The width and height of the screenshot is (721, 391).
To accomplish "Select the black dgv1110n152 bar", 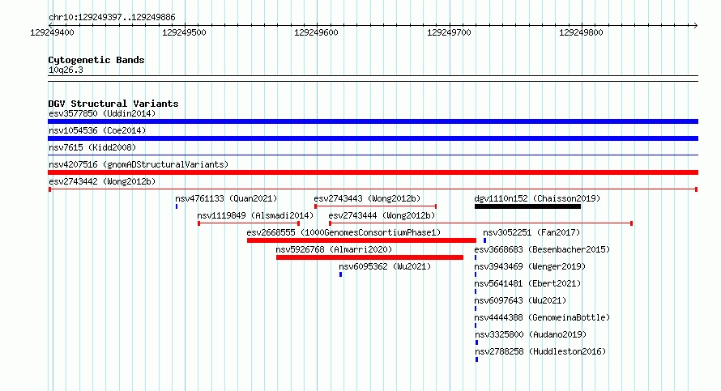I will point(527,206).
